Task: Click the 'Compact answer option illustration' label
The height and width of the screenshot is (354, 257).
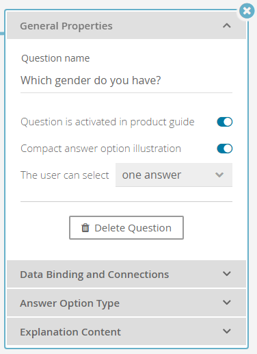Action: [x=100, y=149]
